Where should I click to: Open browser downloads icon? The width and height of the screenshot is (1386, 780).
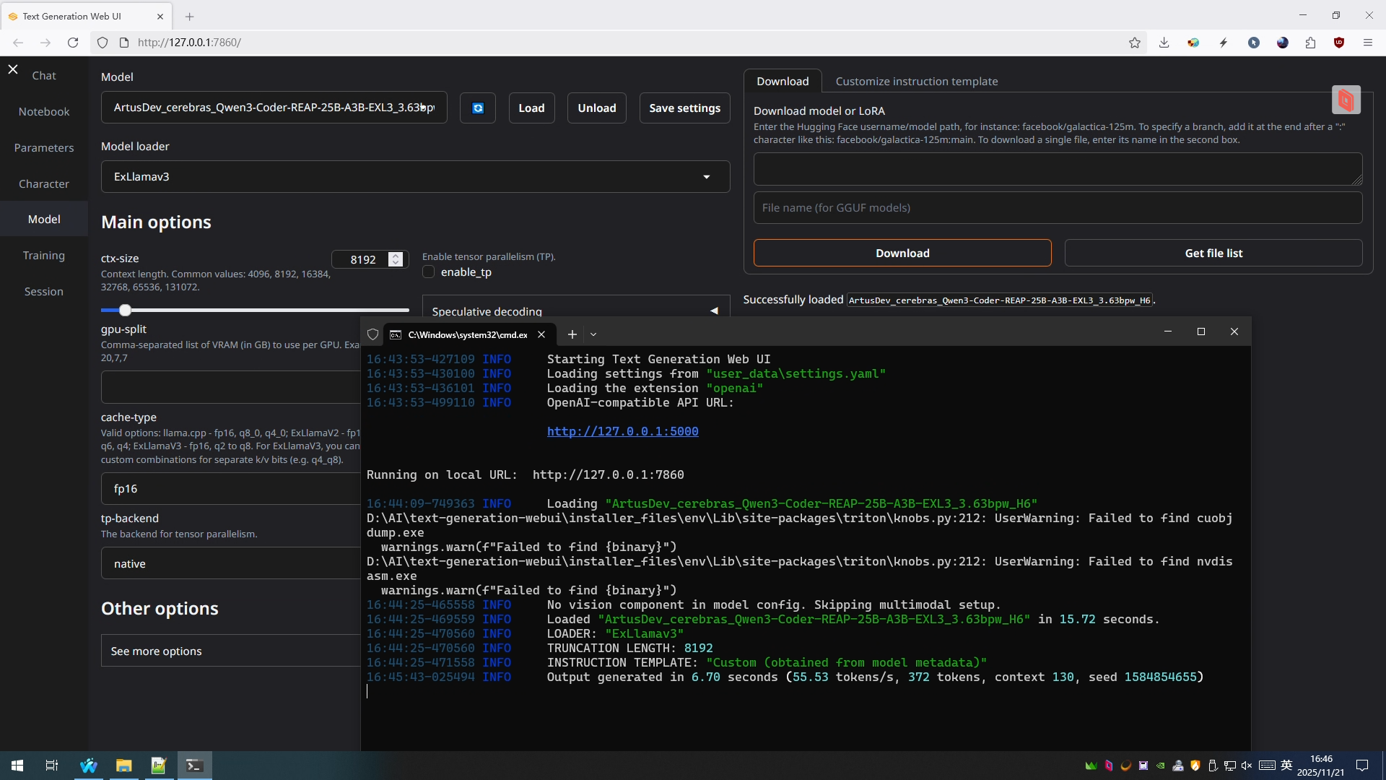click(1164, 43)
